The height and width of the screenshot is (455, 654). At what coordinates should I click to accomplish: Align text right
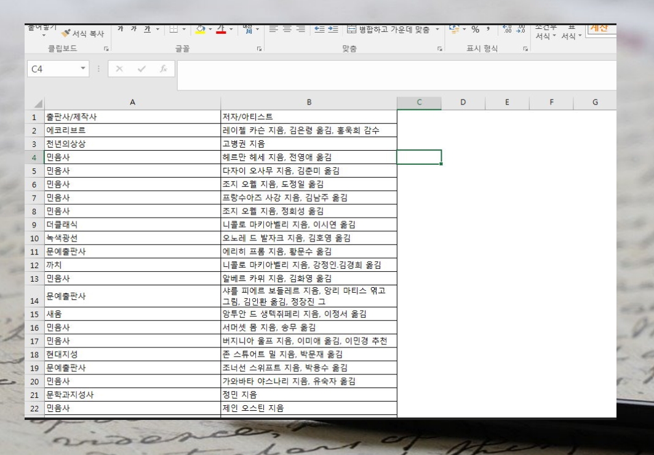tap(301, 29)
